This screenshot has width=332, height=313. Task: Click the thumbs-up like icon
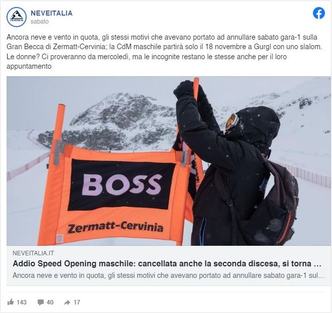[x=11, y=302]
